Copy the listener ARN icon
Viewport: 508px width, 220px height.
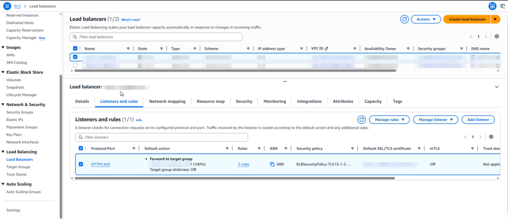(272, 164)
